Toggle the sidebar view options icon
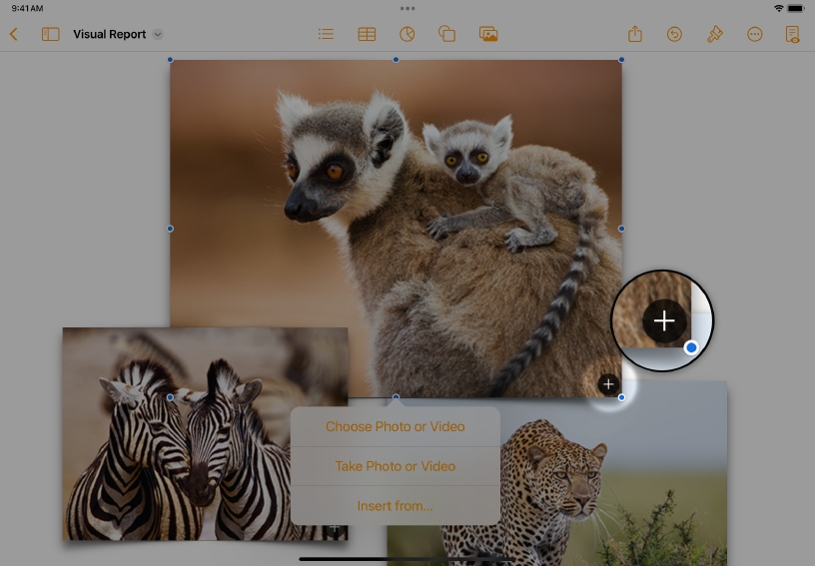 pyautogui.click(x=50, y=34)
